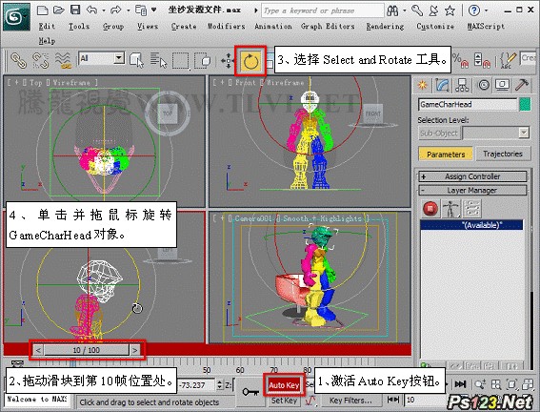Click the Redo arrow icon
Viewport: 540px width, 412px height.
pyautogui.click(x=116, y=10)
